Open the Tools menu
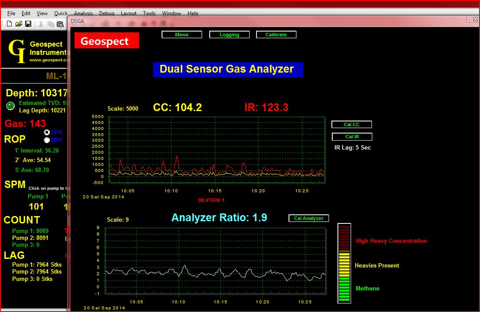The width and height of the screenshot is (480, 312). point(149,13)
